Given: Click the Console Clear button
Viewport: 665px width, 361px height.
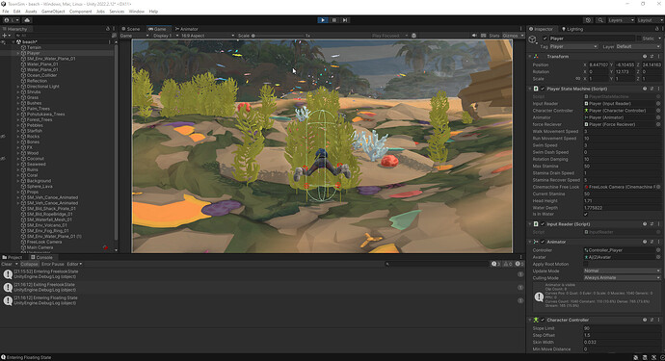Looking at the screenshot, I should click(x=7, y=264).
